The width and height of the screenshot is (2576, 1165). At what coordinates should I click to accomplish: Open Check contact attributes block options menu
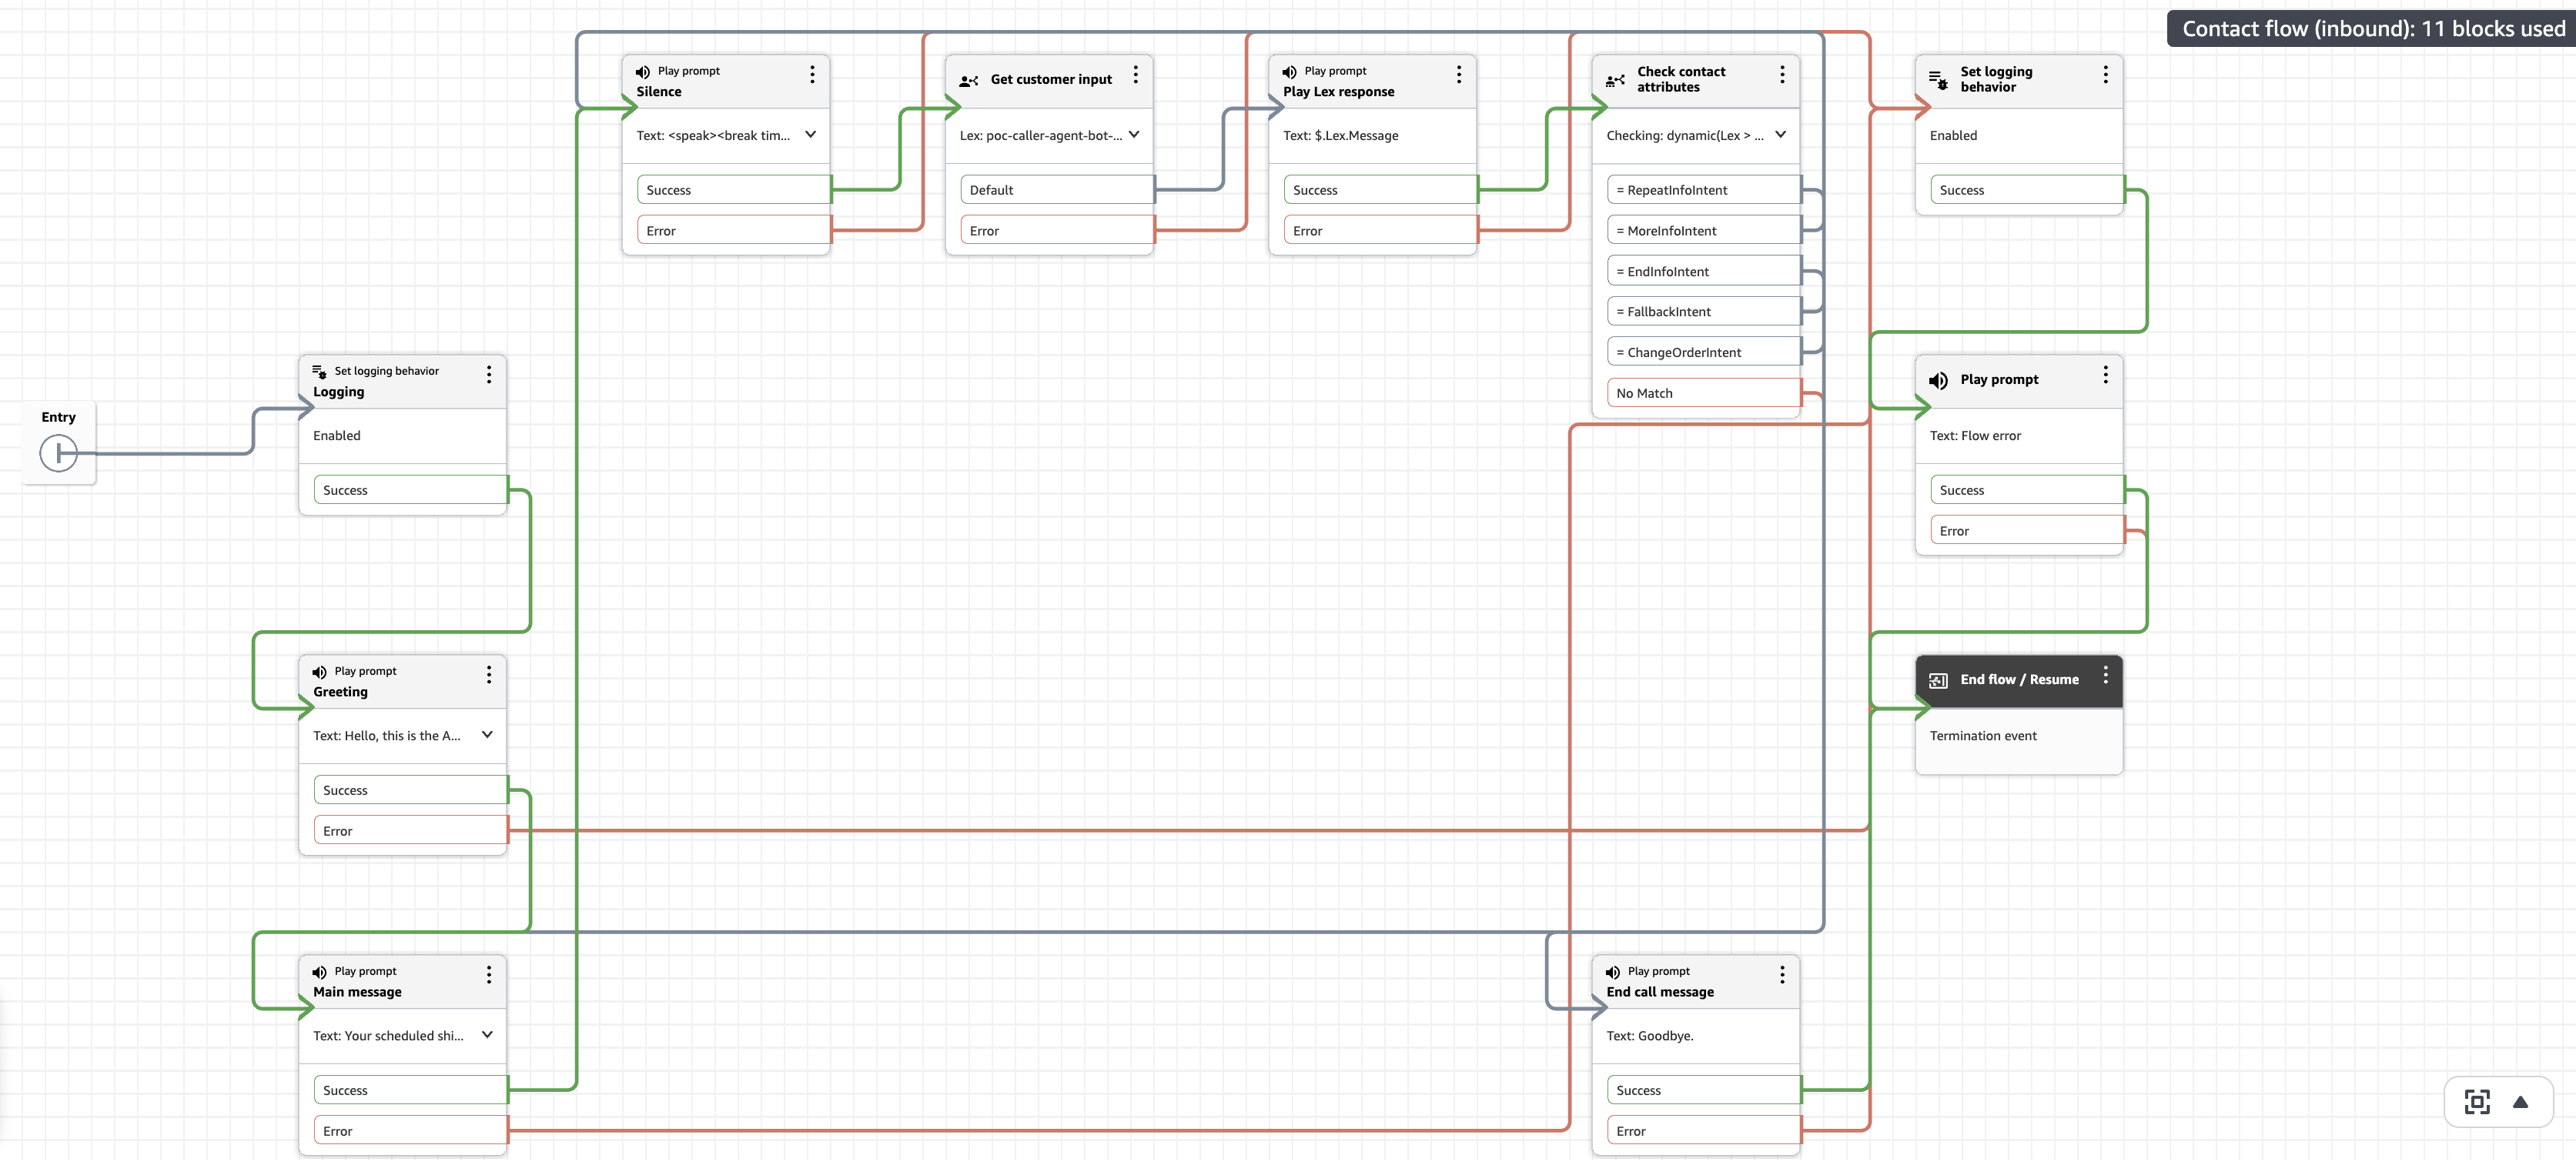click(x=1782, y=75)
